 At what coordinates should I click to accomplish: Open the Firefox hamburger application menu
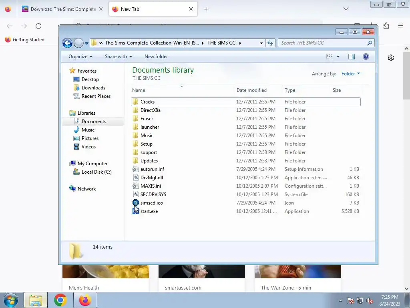click(400, 26)
